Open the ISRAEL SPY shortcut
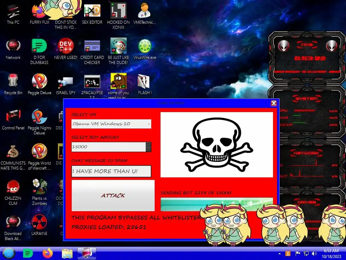This screenshot has height=260, width=346. (x=66, y=85)
